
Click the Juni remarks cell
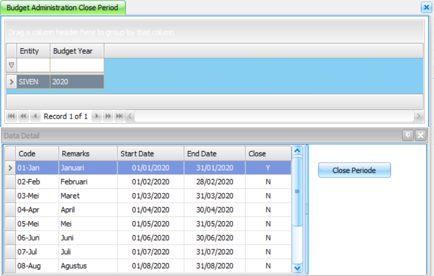click(x=88, y=238)
